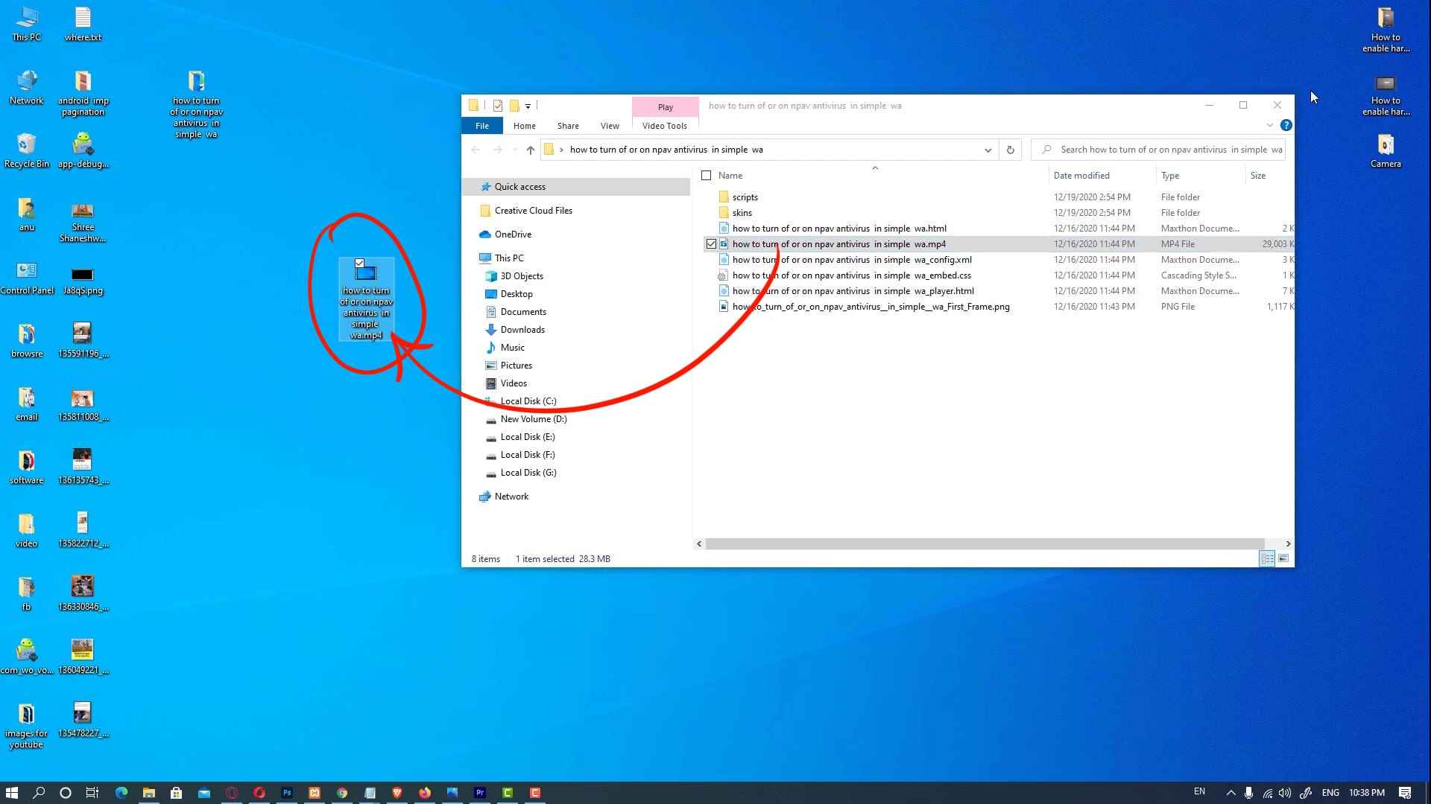Image resolution: width=1431 pixels, height=804 pixels.
Task: Open Photoshop from the taskbar
Action: point(287,793)
